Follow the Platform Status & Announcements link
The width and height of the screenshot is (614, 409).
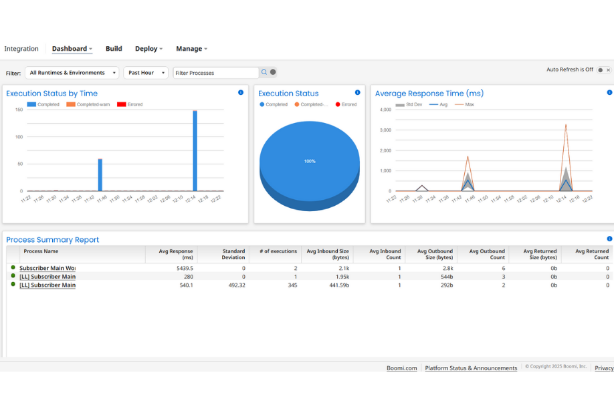coord(471,368)
